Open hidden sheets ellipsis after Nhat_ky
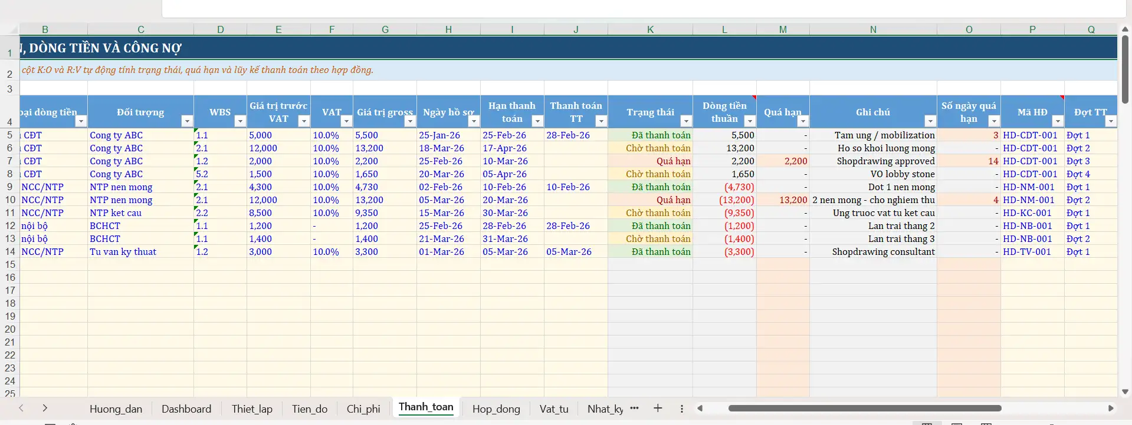The height and width of the screenshot is (425, 1132). coord(635,408)
